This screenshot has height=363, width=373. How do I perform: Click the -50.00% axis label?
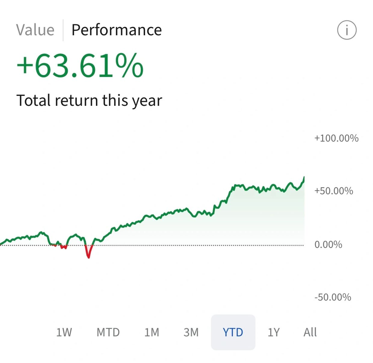pos(333,297)
